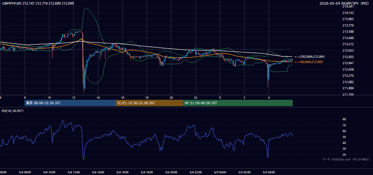The width and height of the screenshot is (373, 175).
Task: Click hour tick 22 on price chart axis
Action: coord(196,98)
